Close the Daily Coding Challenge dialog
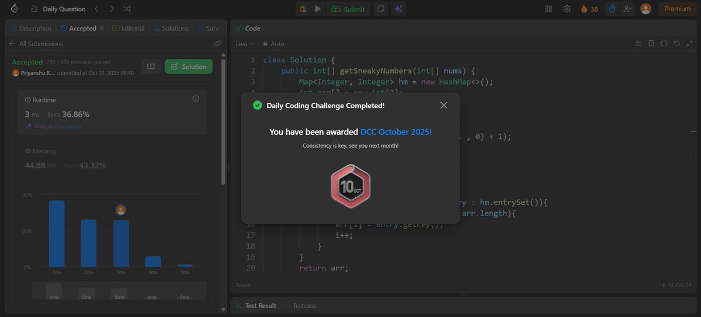Image resolution: width=701 pixels, height=317 pixels. point(444,105)
